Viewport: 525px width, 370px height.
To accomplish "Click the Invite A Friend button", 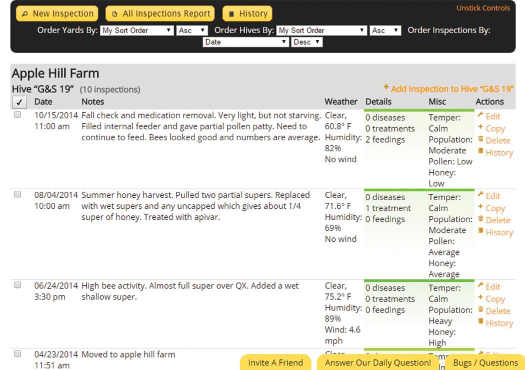I will click(x=275, y=362).
